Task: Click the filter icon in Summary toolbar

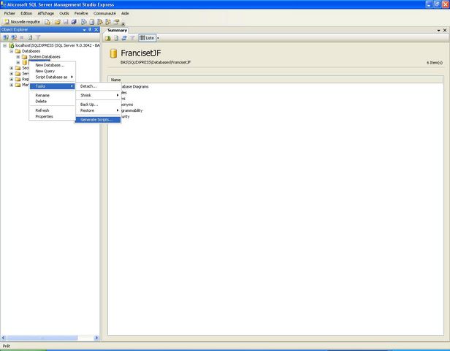Action: (132, 37)
